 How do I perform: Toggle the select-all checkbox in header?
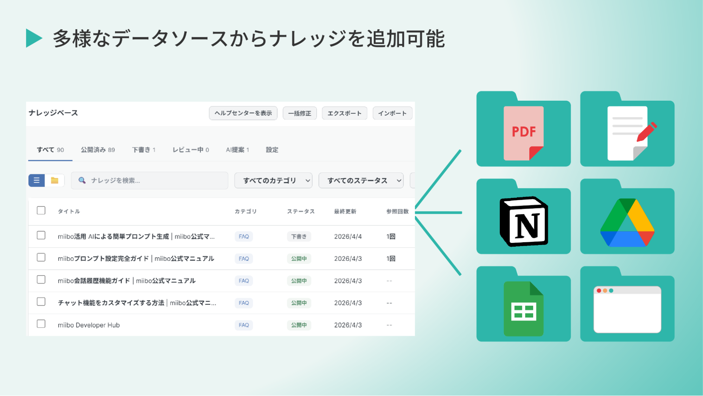pyautogui.click(x=41, y=210)
